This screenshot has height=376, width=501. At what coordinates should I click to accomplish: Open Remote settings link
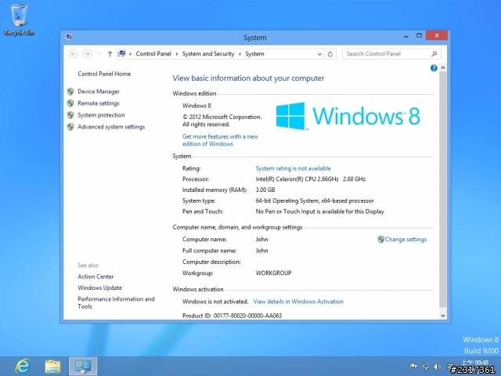[x=99, y=103]
